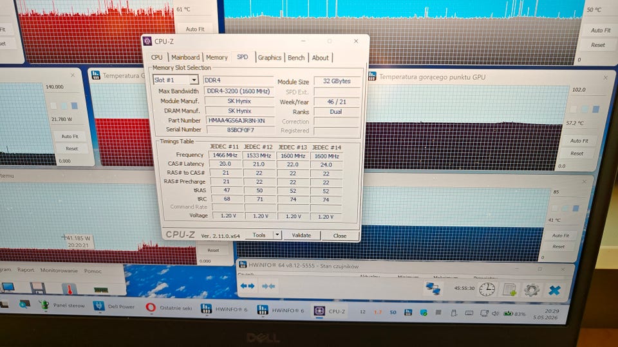Expand the Slot #1 memory slot dropdown
618x347 pixels.
[194, 80]
